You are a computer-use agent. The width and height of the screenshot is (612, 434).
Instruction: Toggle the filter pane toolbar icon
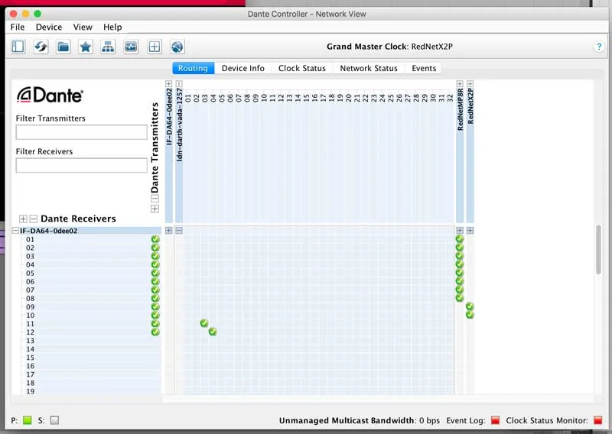(x=18, y=47)
